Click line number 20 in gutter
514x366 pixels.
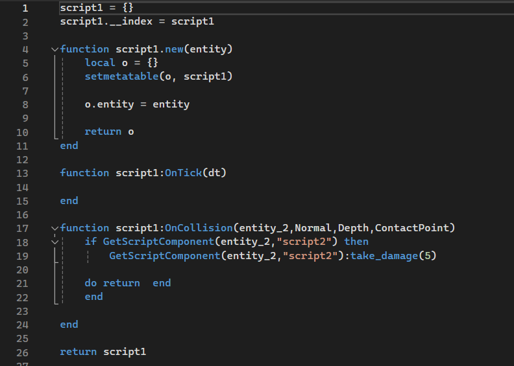[x=22, y=269]
